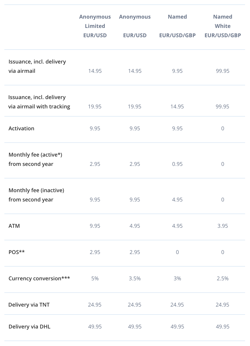Viewport: 250px width, 346px height.
Task: Select the 2.5% conversion rate for Named White
Action: tap(223, 278)
